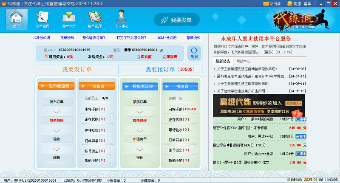Click the [更多] notice link
Viewport: 340px width, 183px height.
(269, 52)
